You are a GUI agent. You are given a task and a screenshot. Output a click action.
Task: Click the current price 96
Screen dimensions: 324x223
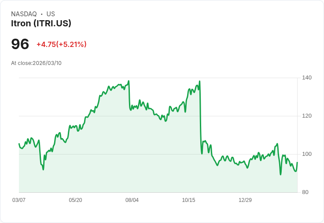tap(20, 44)
